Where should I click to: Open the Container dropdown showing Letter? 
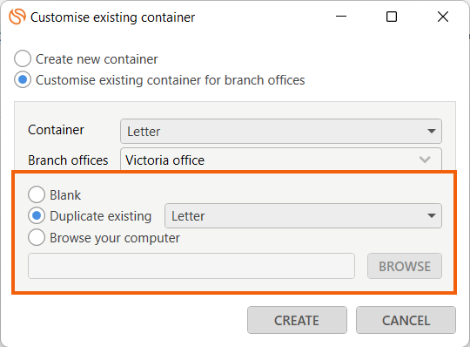281,131
